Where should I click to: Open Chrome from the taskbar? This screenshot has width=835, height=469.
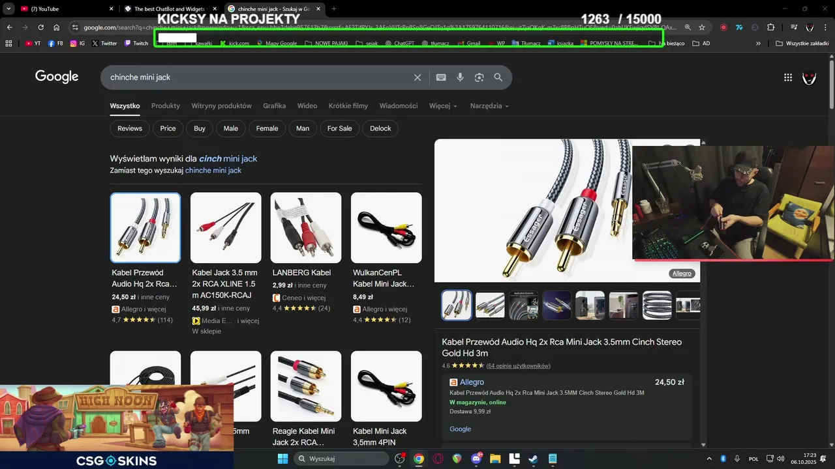(419, 459)
